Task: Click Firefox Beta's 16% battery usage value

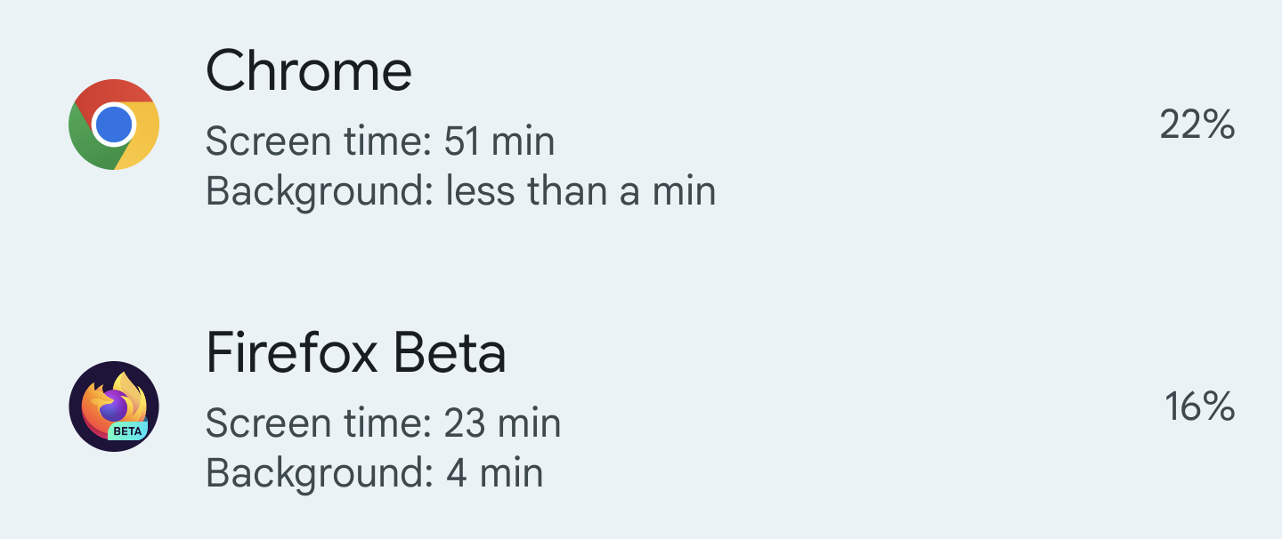Action: (1199, 407)
